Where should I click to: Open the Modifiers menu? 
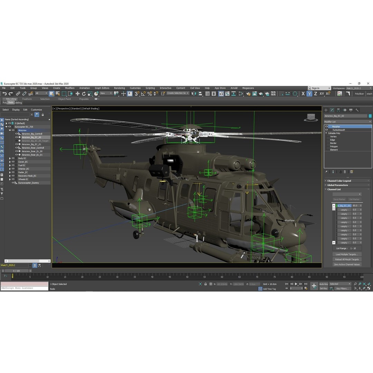pyautogui.click(x=70, y=88)
